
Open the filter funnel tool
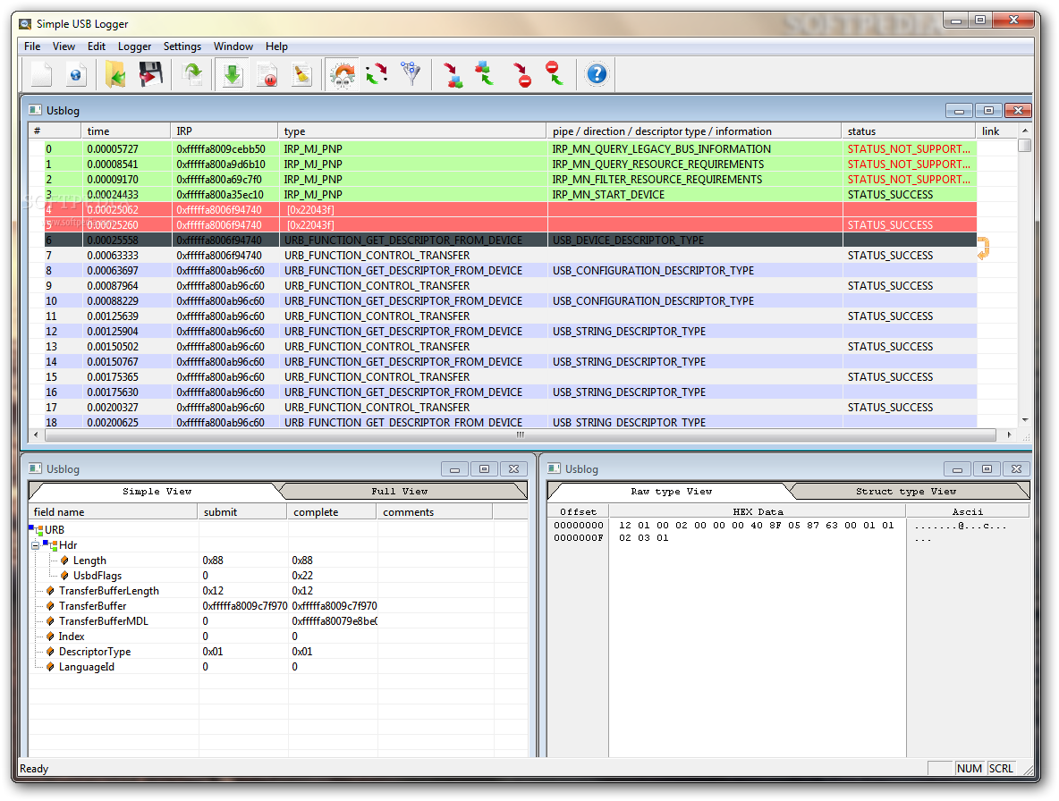coord(411,74)
